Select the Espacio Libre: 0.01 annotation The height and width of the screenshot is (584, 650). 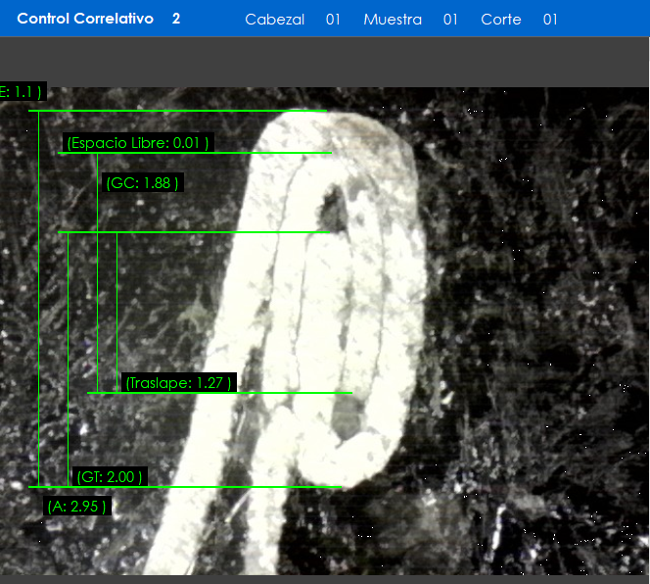click(138, 143)
